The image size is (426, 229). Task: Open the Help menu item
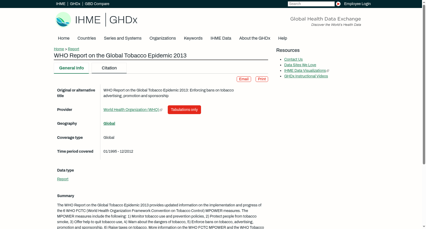pos(282,38)
